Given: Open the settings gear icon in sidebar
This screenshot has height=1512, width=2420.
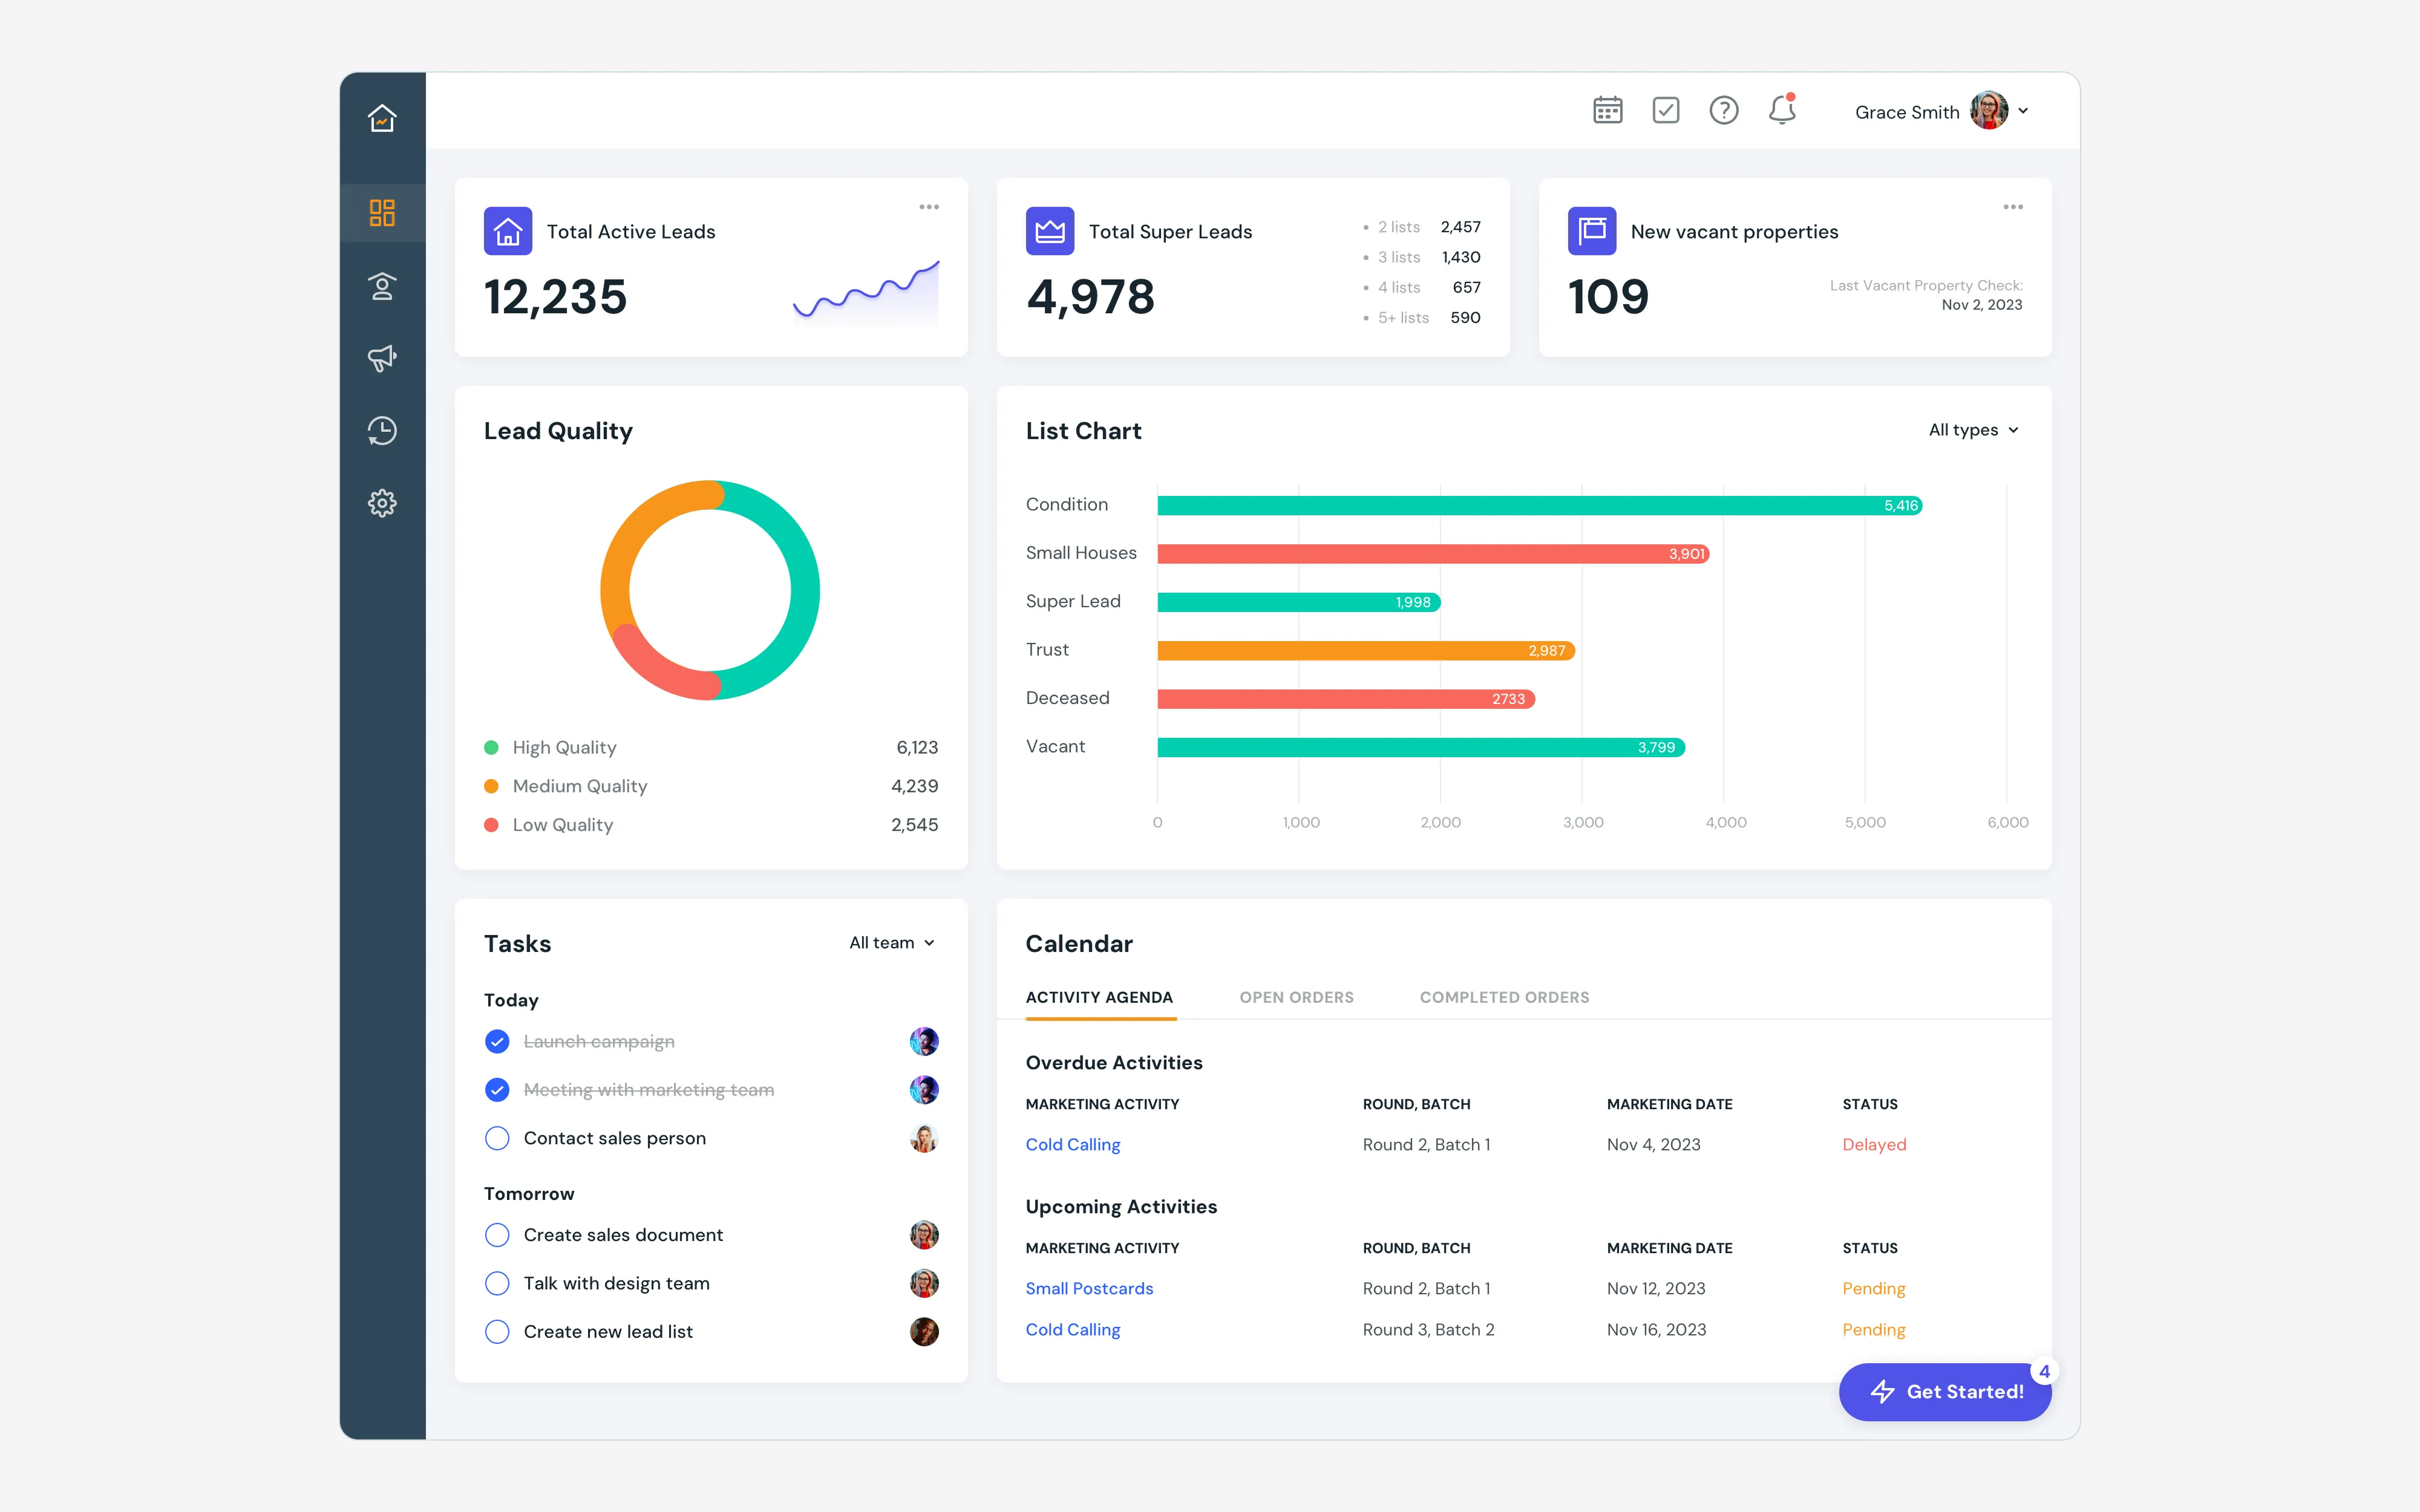Looking at the screenshot, I should point(382,503).
